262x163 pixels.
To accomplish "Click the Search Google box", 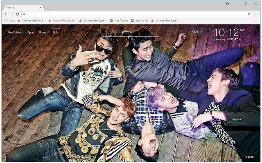I will pos(129,33).
